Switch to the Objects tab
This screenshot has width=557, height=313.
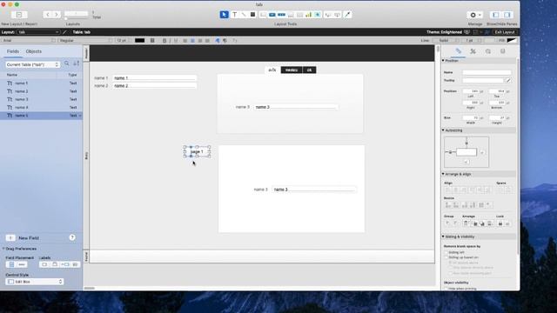click(x=34, y=51)
